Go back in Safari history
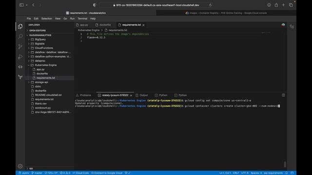Image resolution: width=312 pixels, height=175 pixels. tap(33, 5)
